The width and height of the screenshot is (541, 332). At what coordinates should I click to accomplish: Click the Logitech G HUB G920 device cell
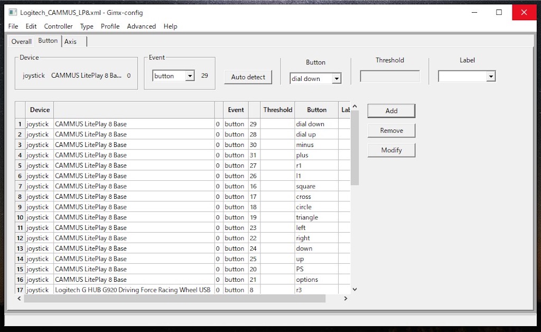pyautogui.click(x=134, y=290)
